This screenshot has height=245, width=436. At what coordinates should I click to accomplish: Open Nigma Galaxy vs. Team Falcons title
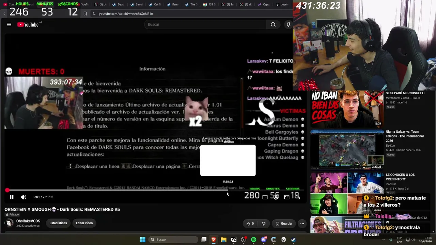click(405, 136)
